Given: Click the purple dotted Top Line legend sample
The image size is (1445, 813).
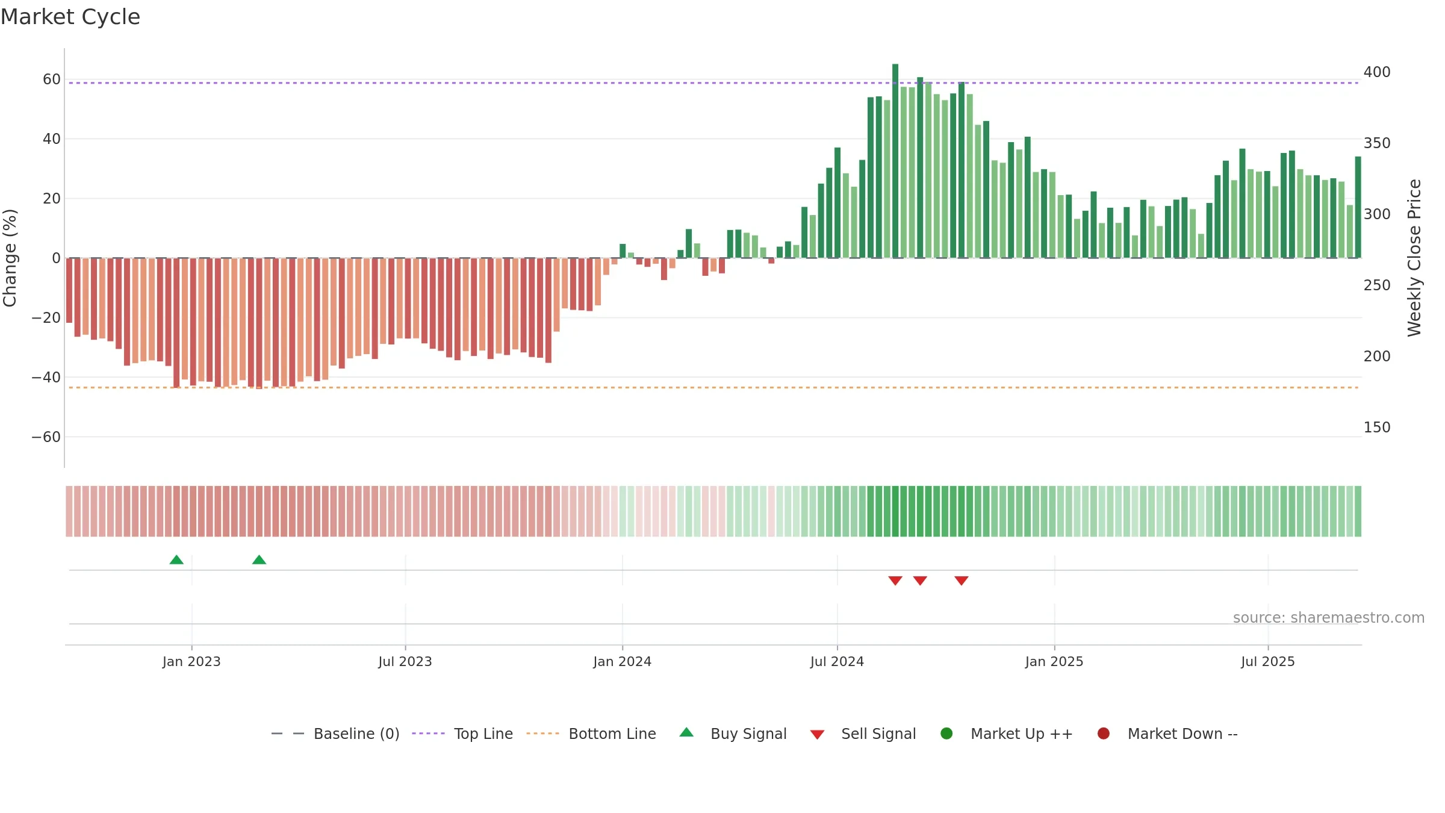Looking at the screenshot, I should tap(428, 734).
